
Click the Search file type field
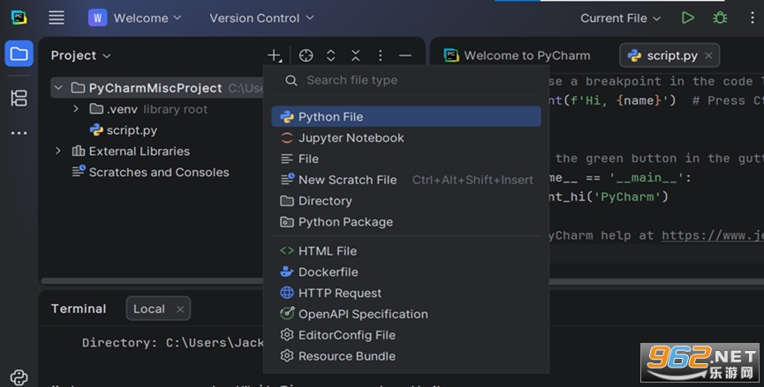coord(406,80)
